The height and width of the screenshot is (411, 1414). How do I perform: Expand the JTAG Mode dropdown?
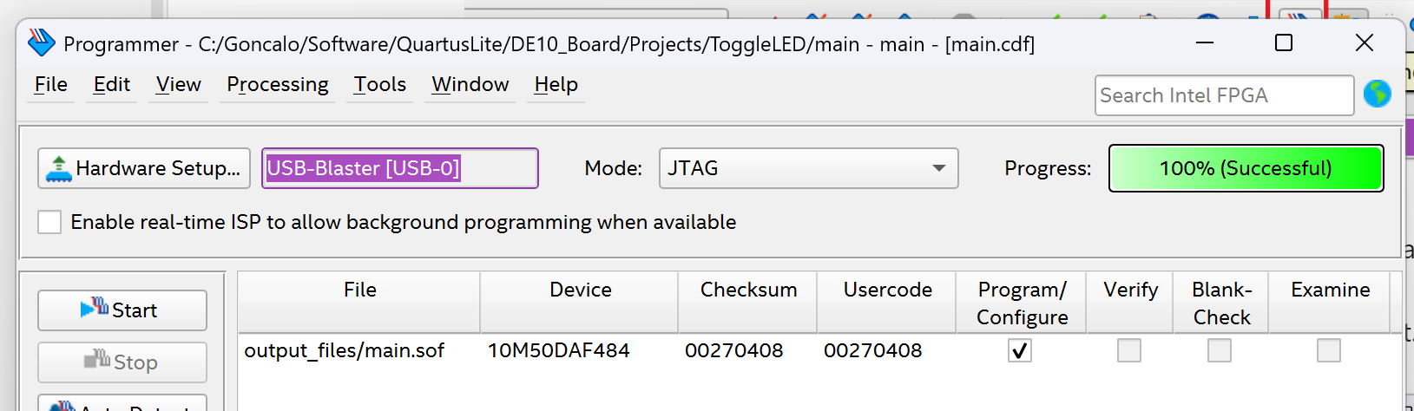coord(809,168)
